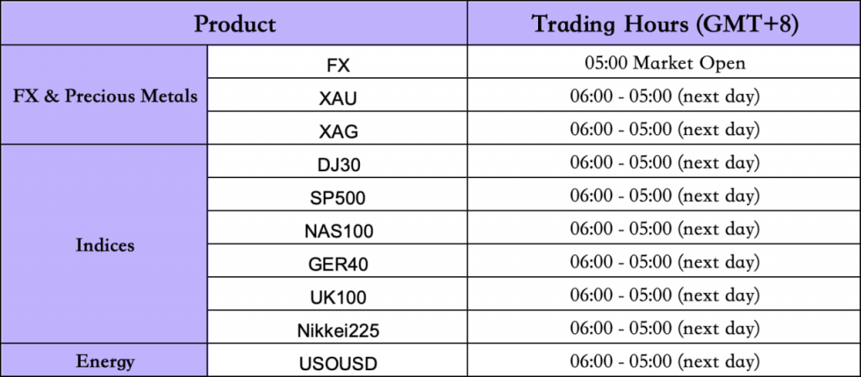861x377 pixels.
Task: Click the Product column header
Action: pyautogui.click(x=235, y=24)
